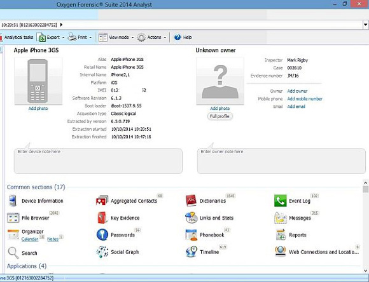Open Web Connections and Locations icon

[x=281, y=252]
